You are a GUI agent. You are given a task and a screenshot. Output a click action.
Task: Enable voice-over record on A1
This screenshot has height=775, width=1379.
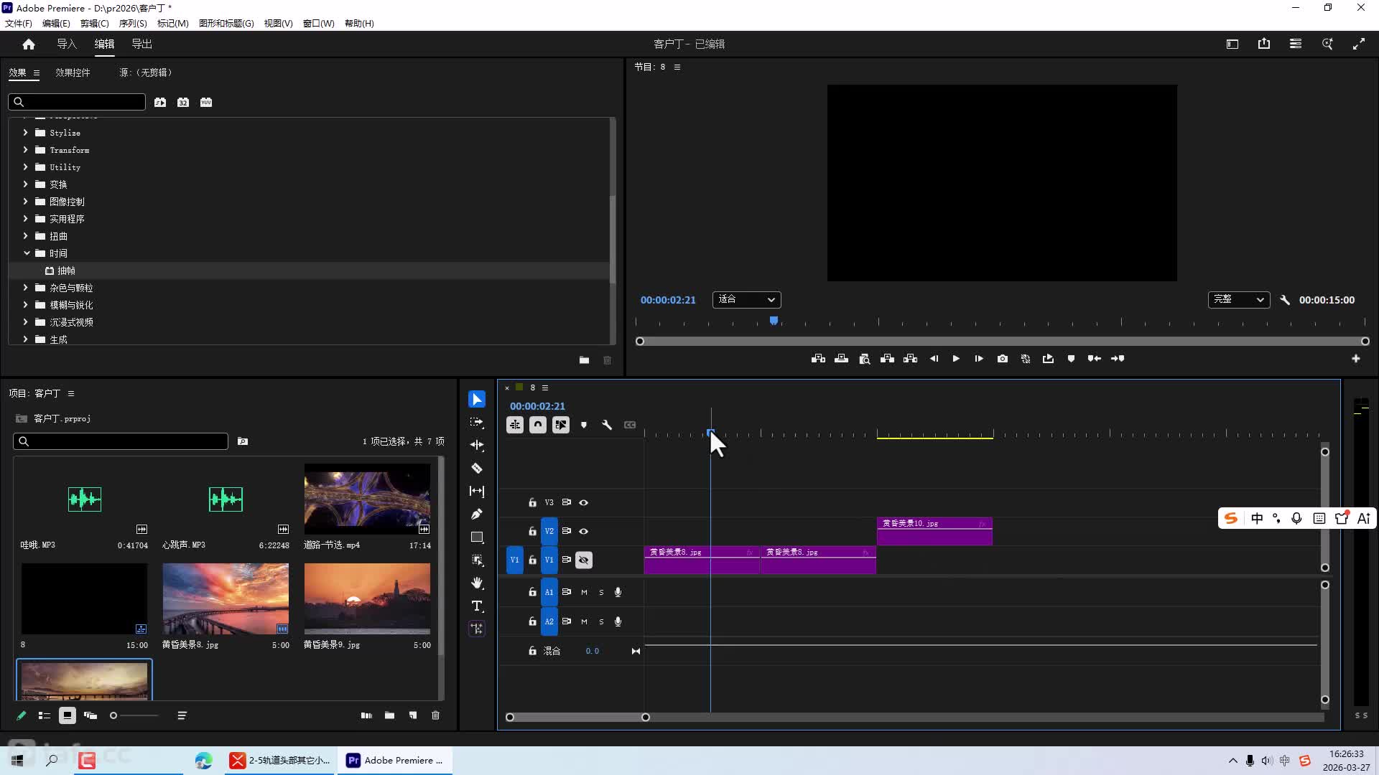point(618,592)
